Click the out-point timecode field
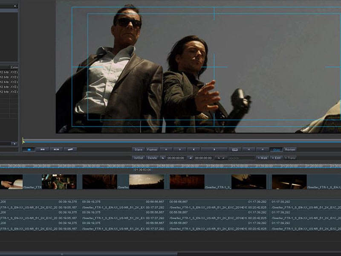This screenshot has height=256, width=341. pyautogui.click(x=203, y=158)
